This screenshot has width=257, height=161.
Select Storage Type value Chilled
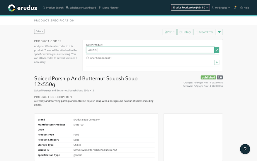coord(77,145)
